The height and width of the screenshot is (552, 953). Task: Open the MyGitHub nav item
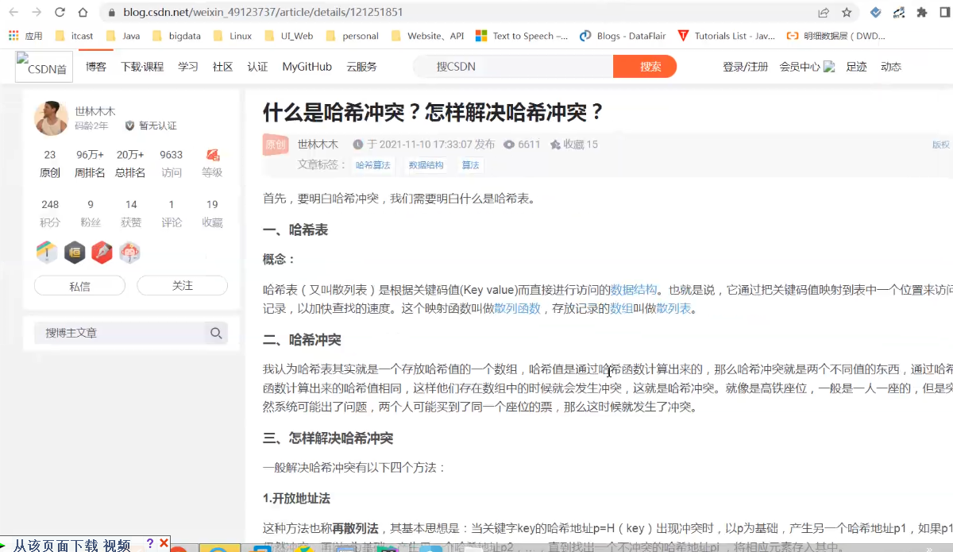click(x=307, y=67)
